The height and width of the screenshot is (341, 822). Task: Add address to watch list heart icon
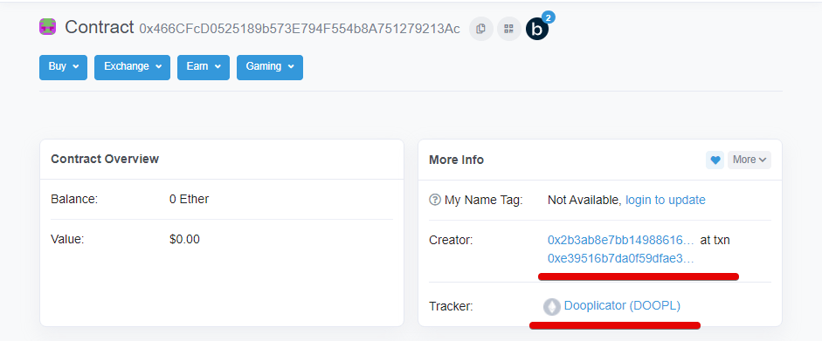[715, 160]
